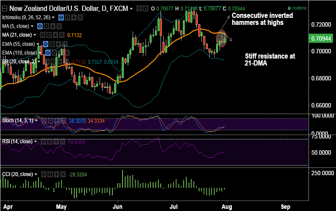Remove CCI indicator with its X icon
336x211 pixels.
tap(63, 174)
